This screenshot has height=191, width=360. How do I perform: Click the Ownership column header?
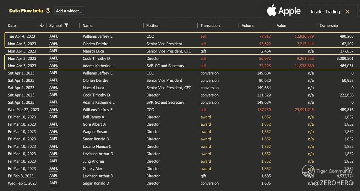pos(329,25)
